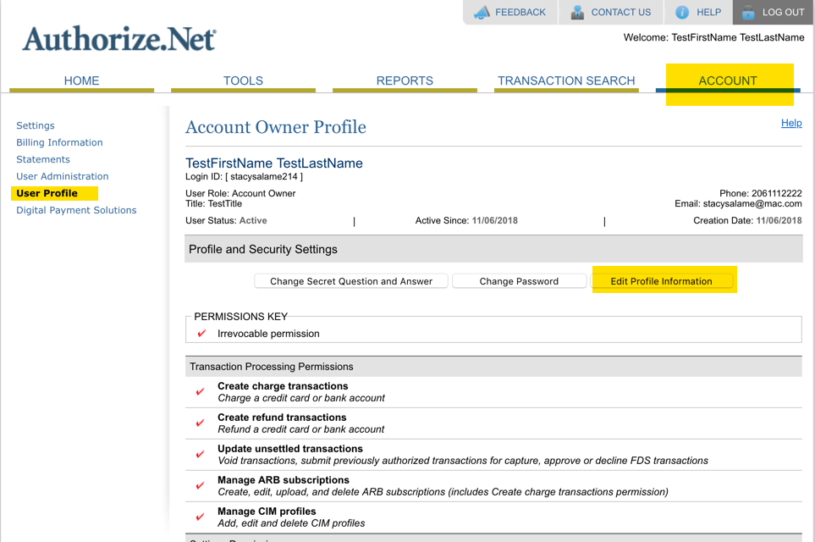
Task: Click the Update unsettled transactions label
Action: point(290,448)
